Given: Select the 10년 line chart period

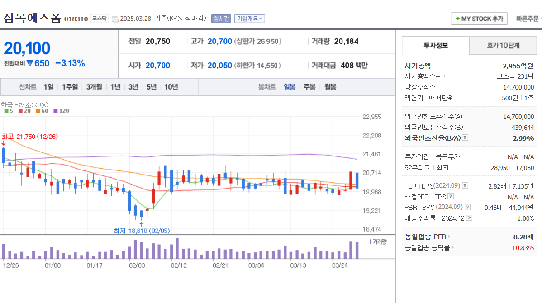Looking at the screenshot, I should pyautogui.click(x=171, y=87).
